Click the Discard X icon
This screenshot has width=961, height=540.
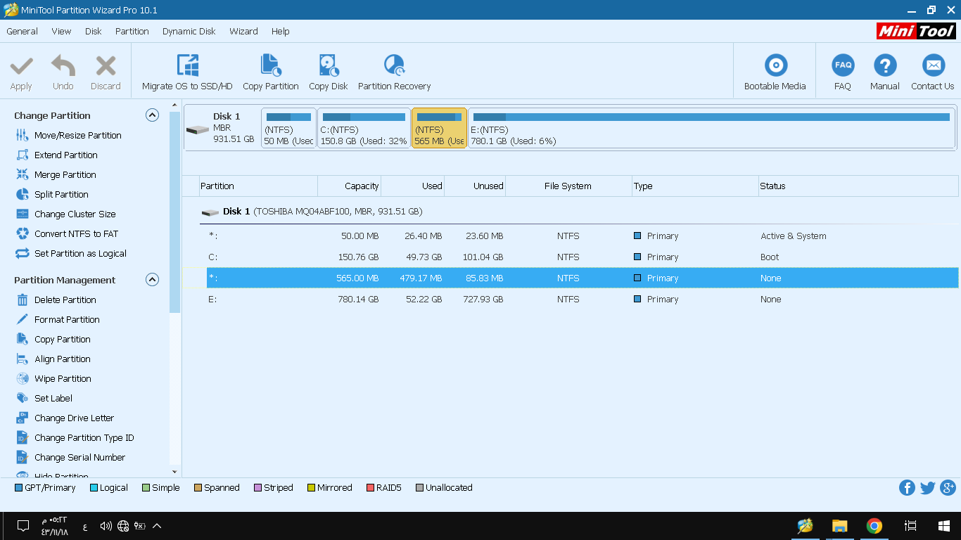click(x=106, y=67)
